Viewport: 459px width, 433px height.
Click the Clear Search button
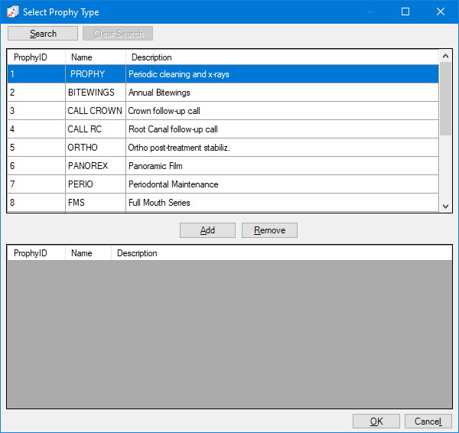click(x=118, y=34)
